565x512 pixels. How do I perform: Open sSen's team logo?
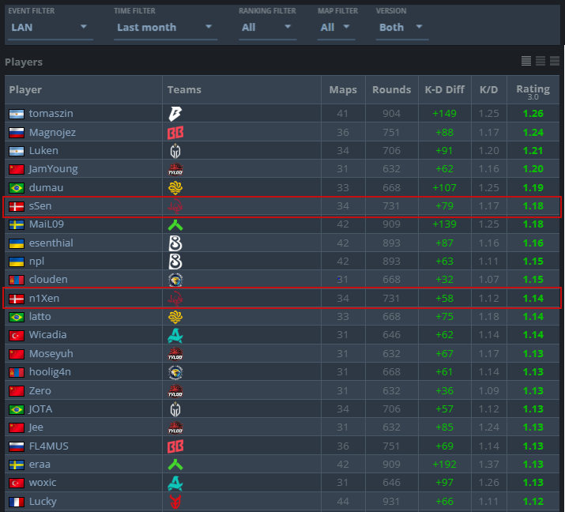tap(175, 206)
